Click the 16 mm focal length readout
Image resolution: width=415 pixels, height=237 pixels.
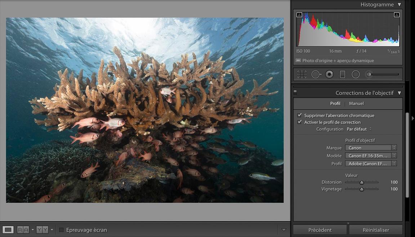pos(335,51)
